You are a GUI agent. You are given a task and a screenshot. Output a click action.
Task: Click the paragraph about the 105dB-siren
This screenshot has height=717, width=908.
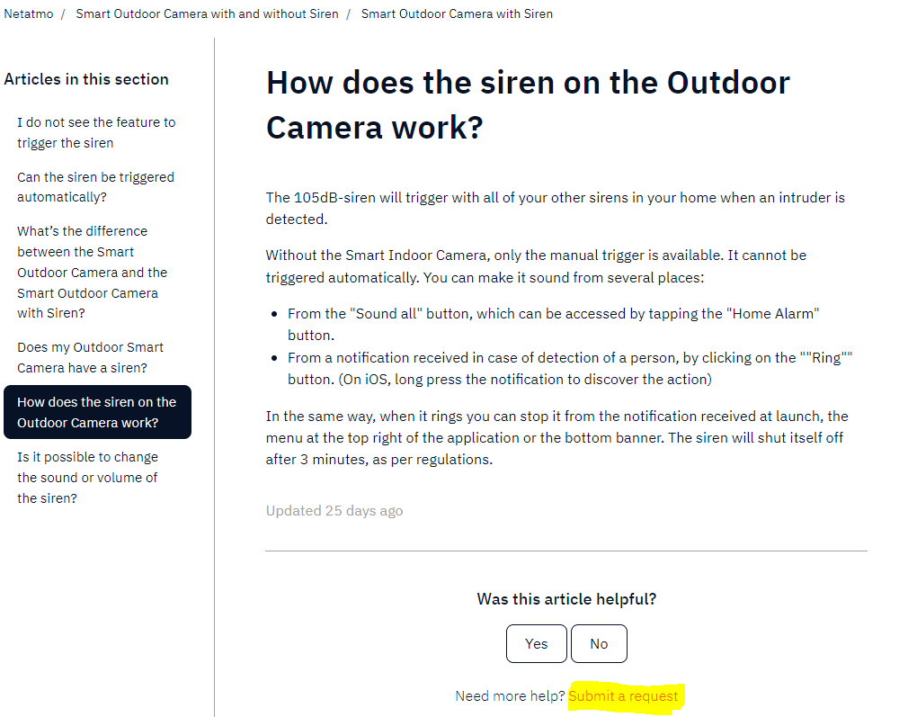click(555, 208)
